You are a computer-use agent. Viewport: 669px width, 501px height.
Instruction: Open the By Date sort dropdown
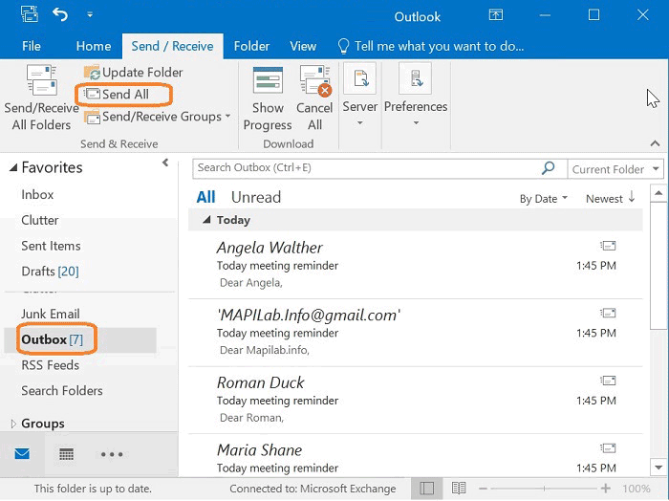click(x=543, y=199)
